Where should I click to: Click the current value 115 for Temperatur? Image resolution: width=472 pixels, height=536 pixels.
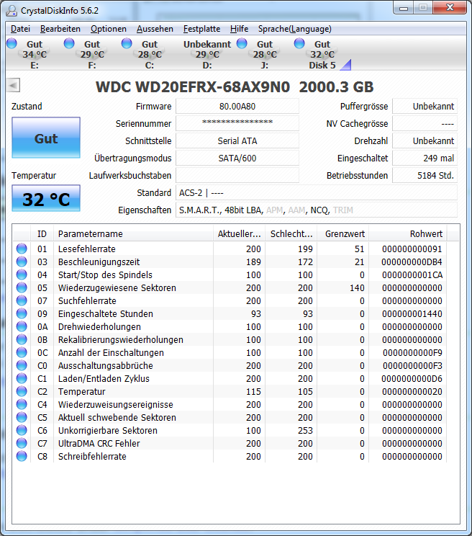(253, 391)
